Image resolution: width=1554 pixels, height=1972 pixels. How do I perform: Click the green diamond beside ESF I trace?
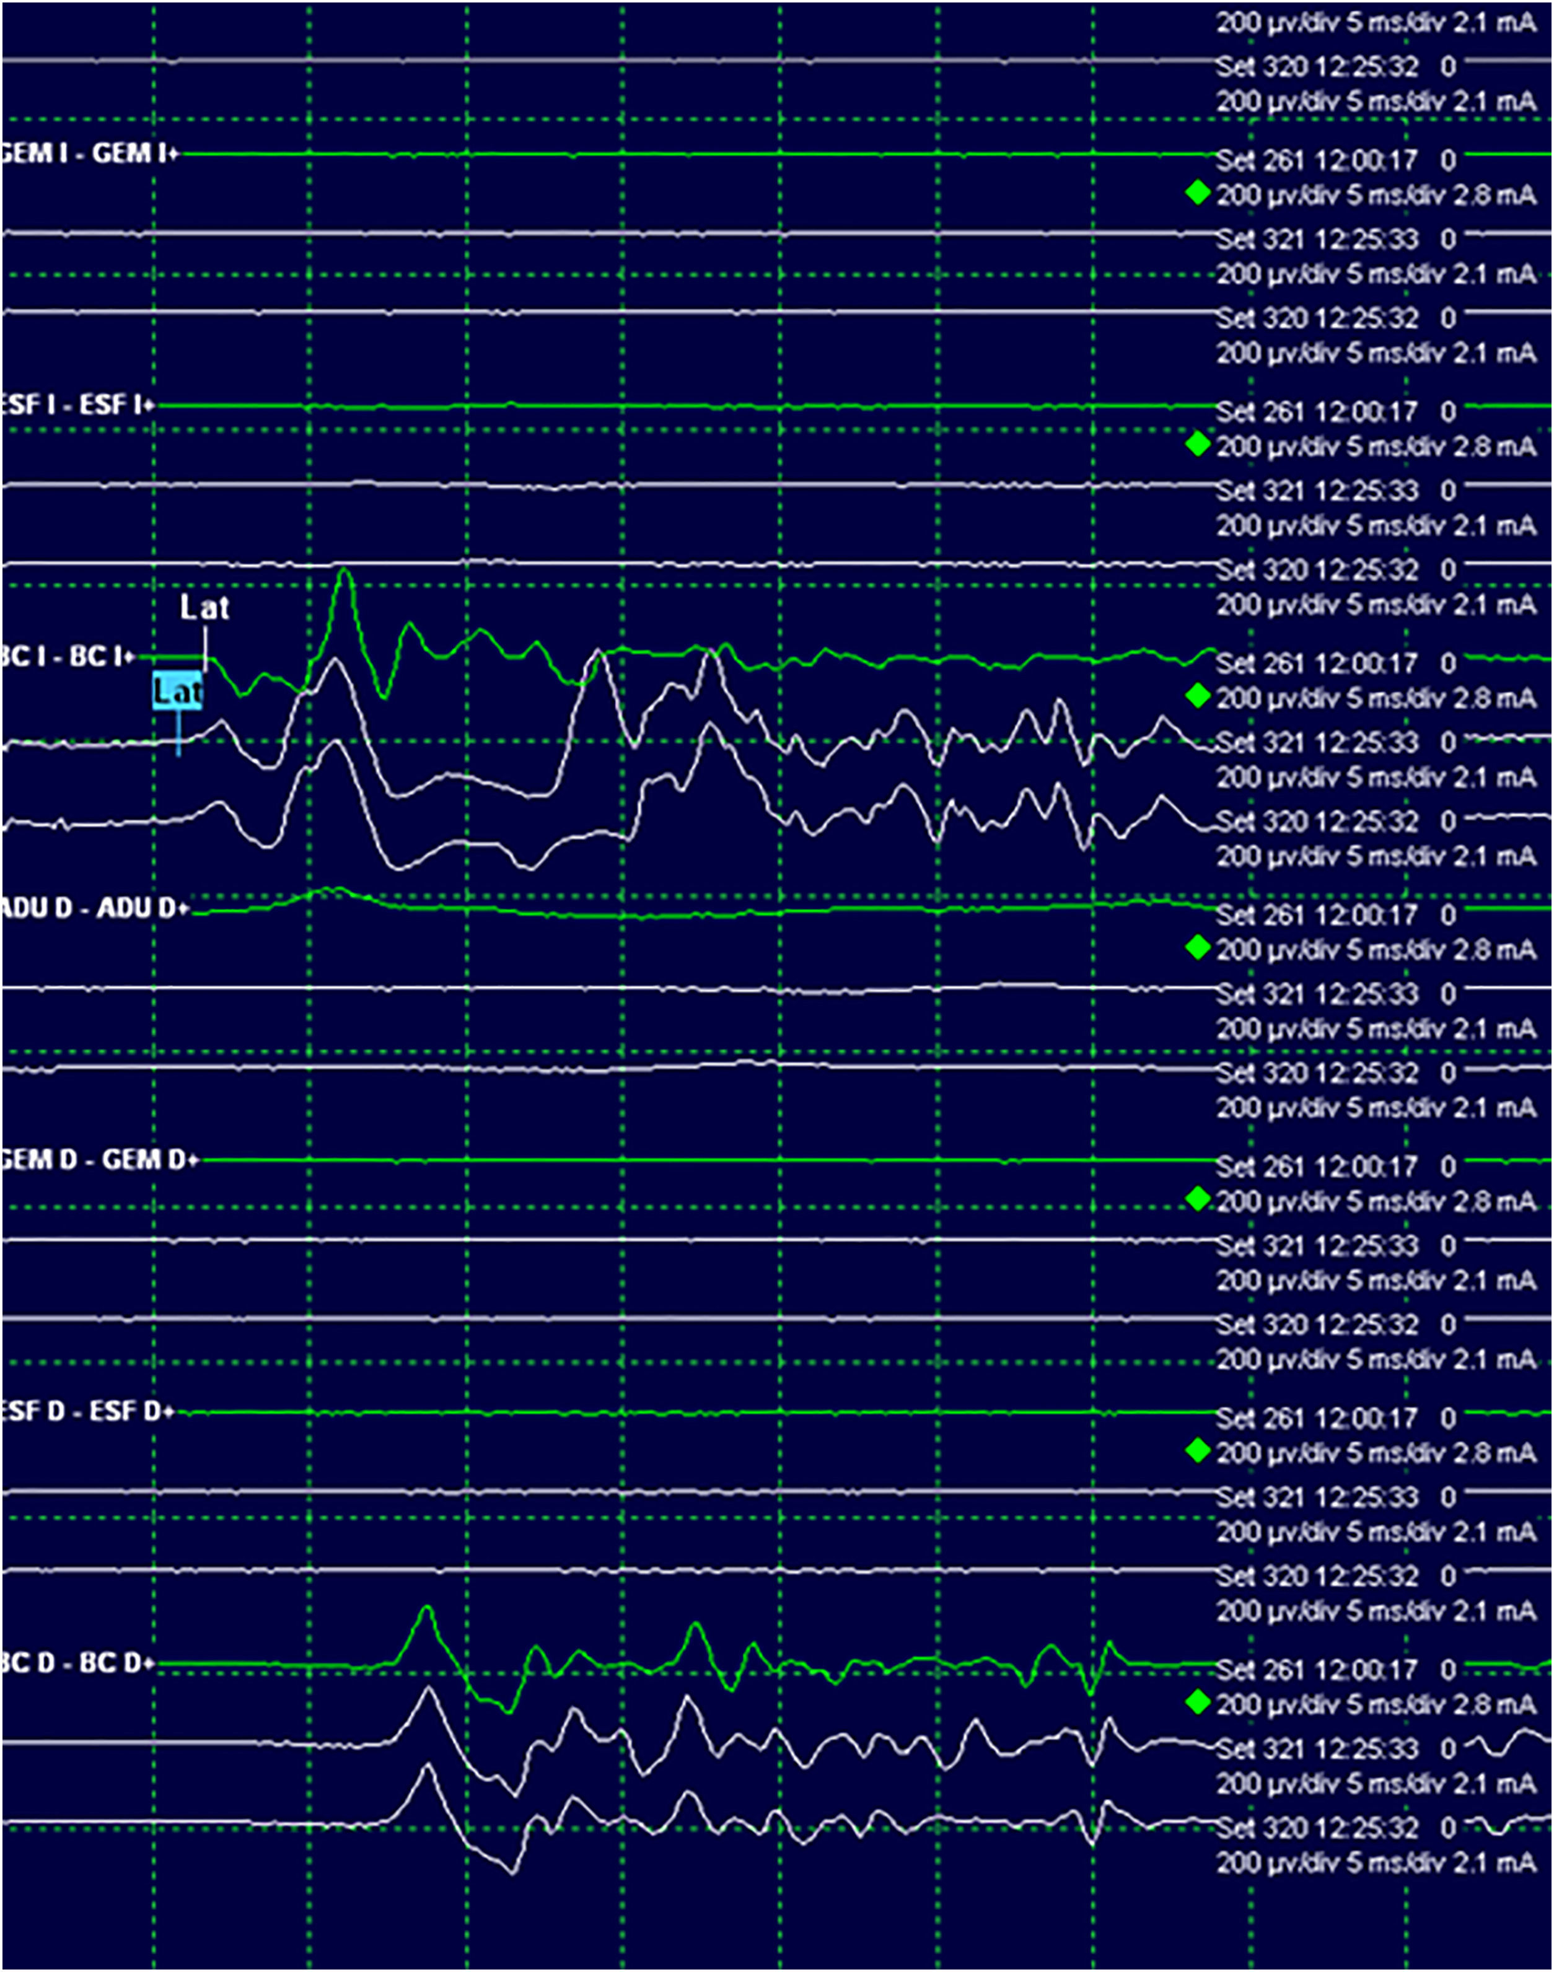(1197, 445)
